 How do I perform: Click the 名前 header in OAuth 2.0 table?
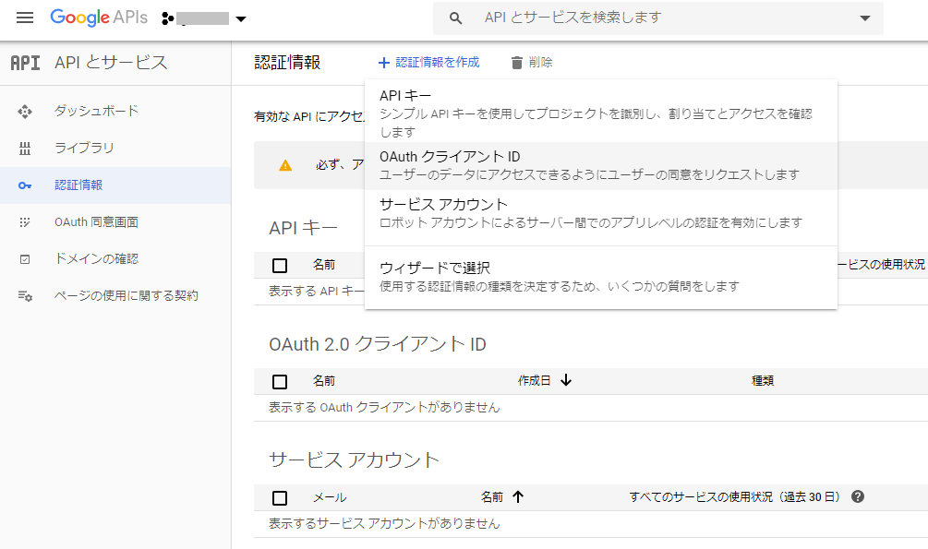(324, 380)
